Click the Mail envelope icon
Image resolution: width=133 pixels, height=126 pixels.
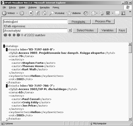coord(93,13)
